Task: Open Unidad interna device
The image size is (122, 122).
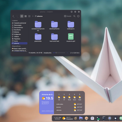Action: 19,51
